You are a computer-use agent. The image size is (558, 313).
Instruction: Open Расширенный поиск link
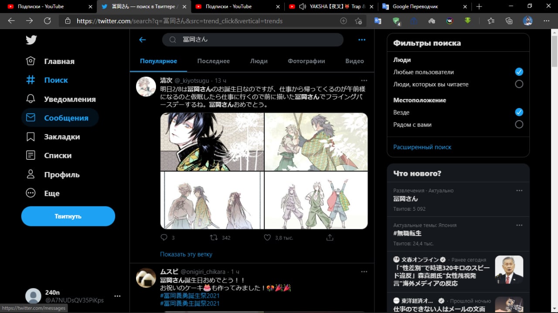422,147
